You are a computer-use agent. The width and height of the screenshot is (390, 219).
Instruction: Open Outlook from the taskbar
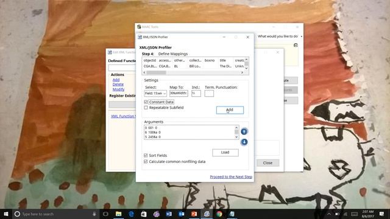tap(182, 214)
